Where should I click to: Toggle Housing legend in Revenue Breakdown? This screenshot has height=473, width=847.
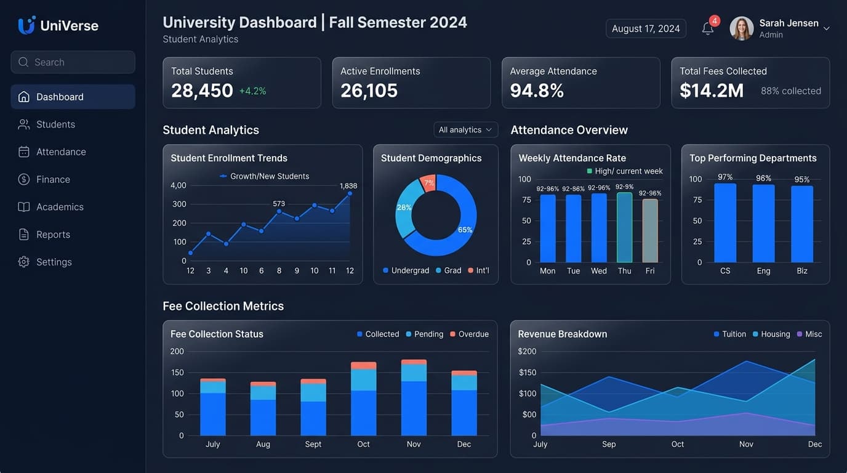[x=771, y=334]
